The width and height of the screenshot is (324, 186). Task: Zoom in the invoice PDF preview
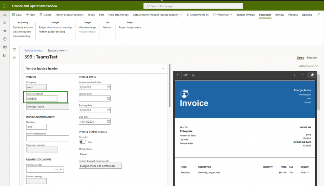pos(295,75)
